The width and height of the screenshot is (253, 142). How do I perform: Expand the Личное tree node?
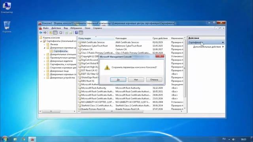click(x=45, y=45)
